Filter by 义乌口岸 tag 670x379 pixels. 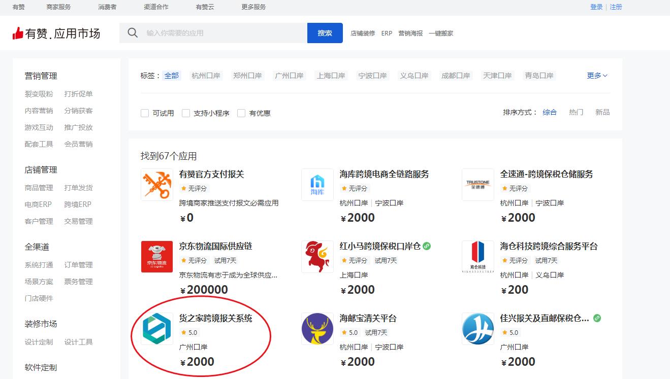coord(414,76)
